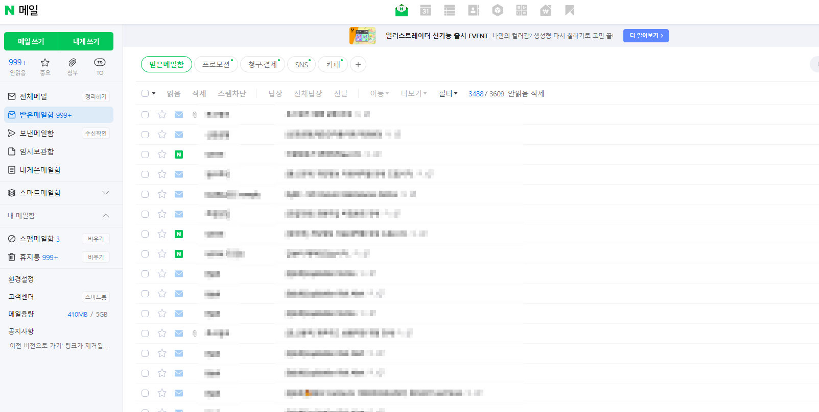Switch to the 프로모션 tab
This screenshot has height=412, width=819.
[216, 64]
